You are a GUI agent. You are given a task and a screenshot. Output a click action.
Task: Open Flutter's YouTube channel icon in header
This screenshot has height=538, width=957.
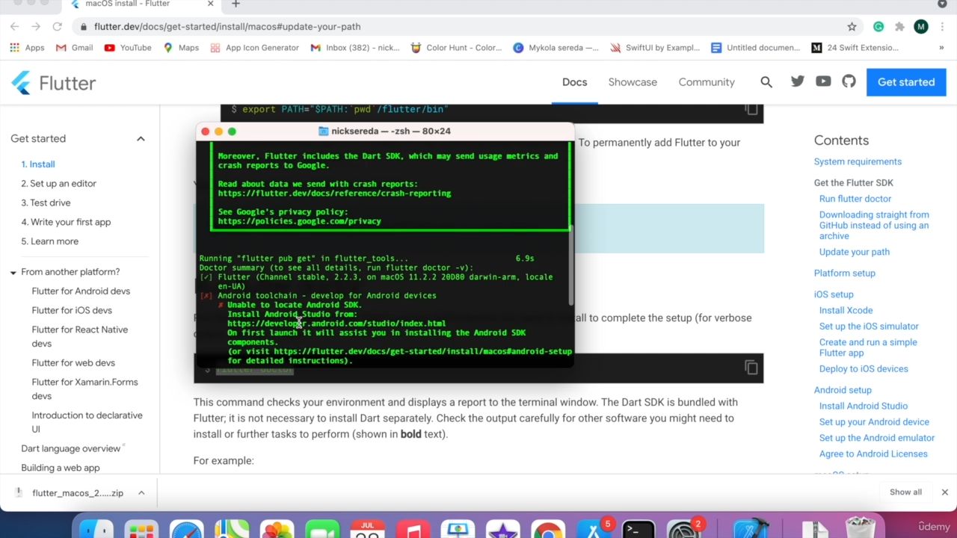click(x=823, y=81)
